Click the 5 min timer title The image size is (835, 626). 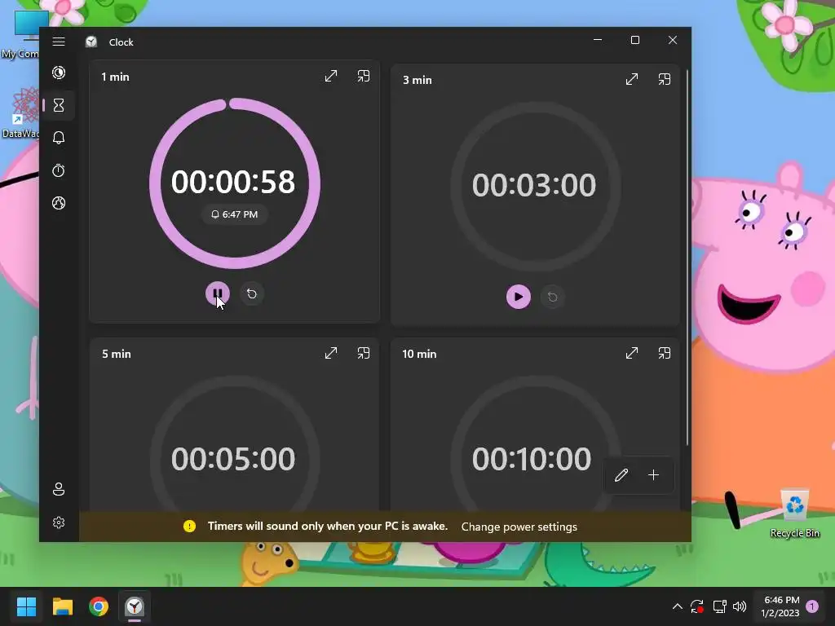tap(116, 354)
